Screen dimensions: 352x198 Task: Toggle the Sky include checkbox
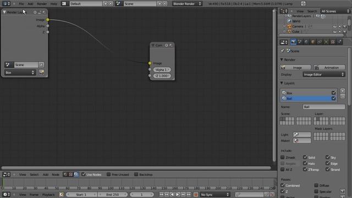[x=328, y=157]
